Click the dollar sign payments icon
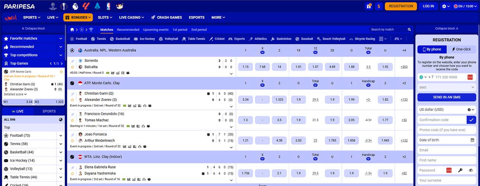Screen dimensions: 480x186 pyautogui.click(x=379, y=6)
